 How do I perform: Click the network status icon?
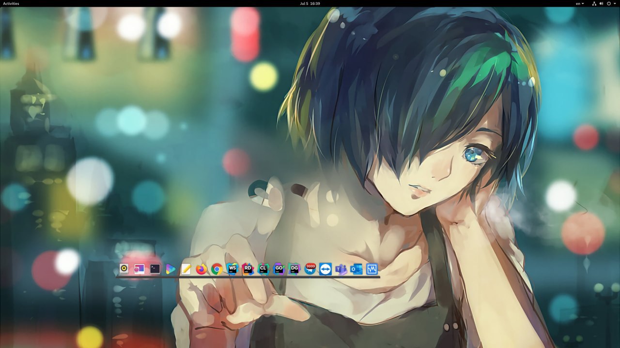[x=594, y=3]
